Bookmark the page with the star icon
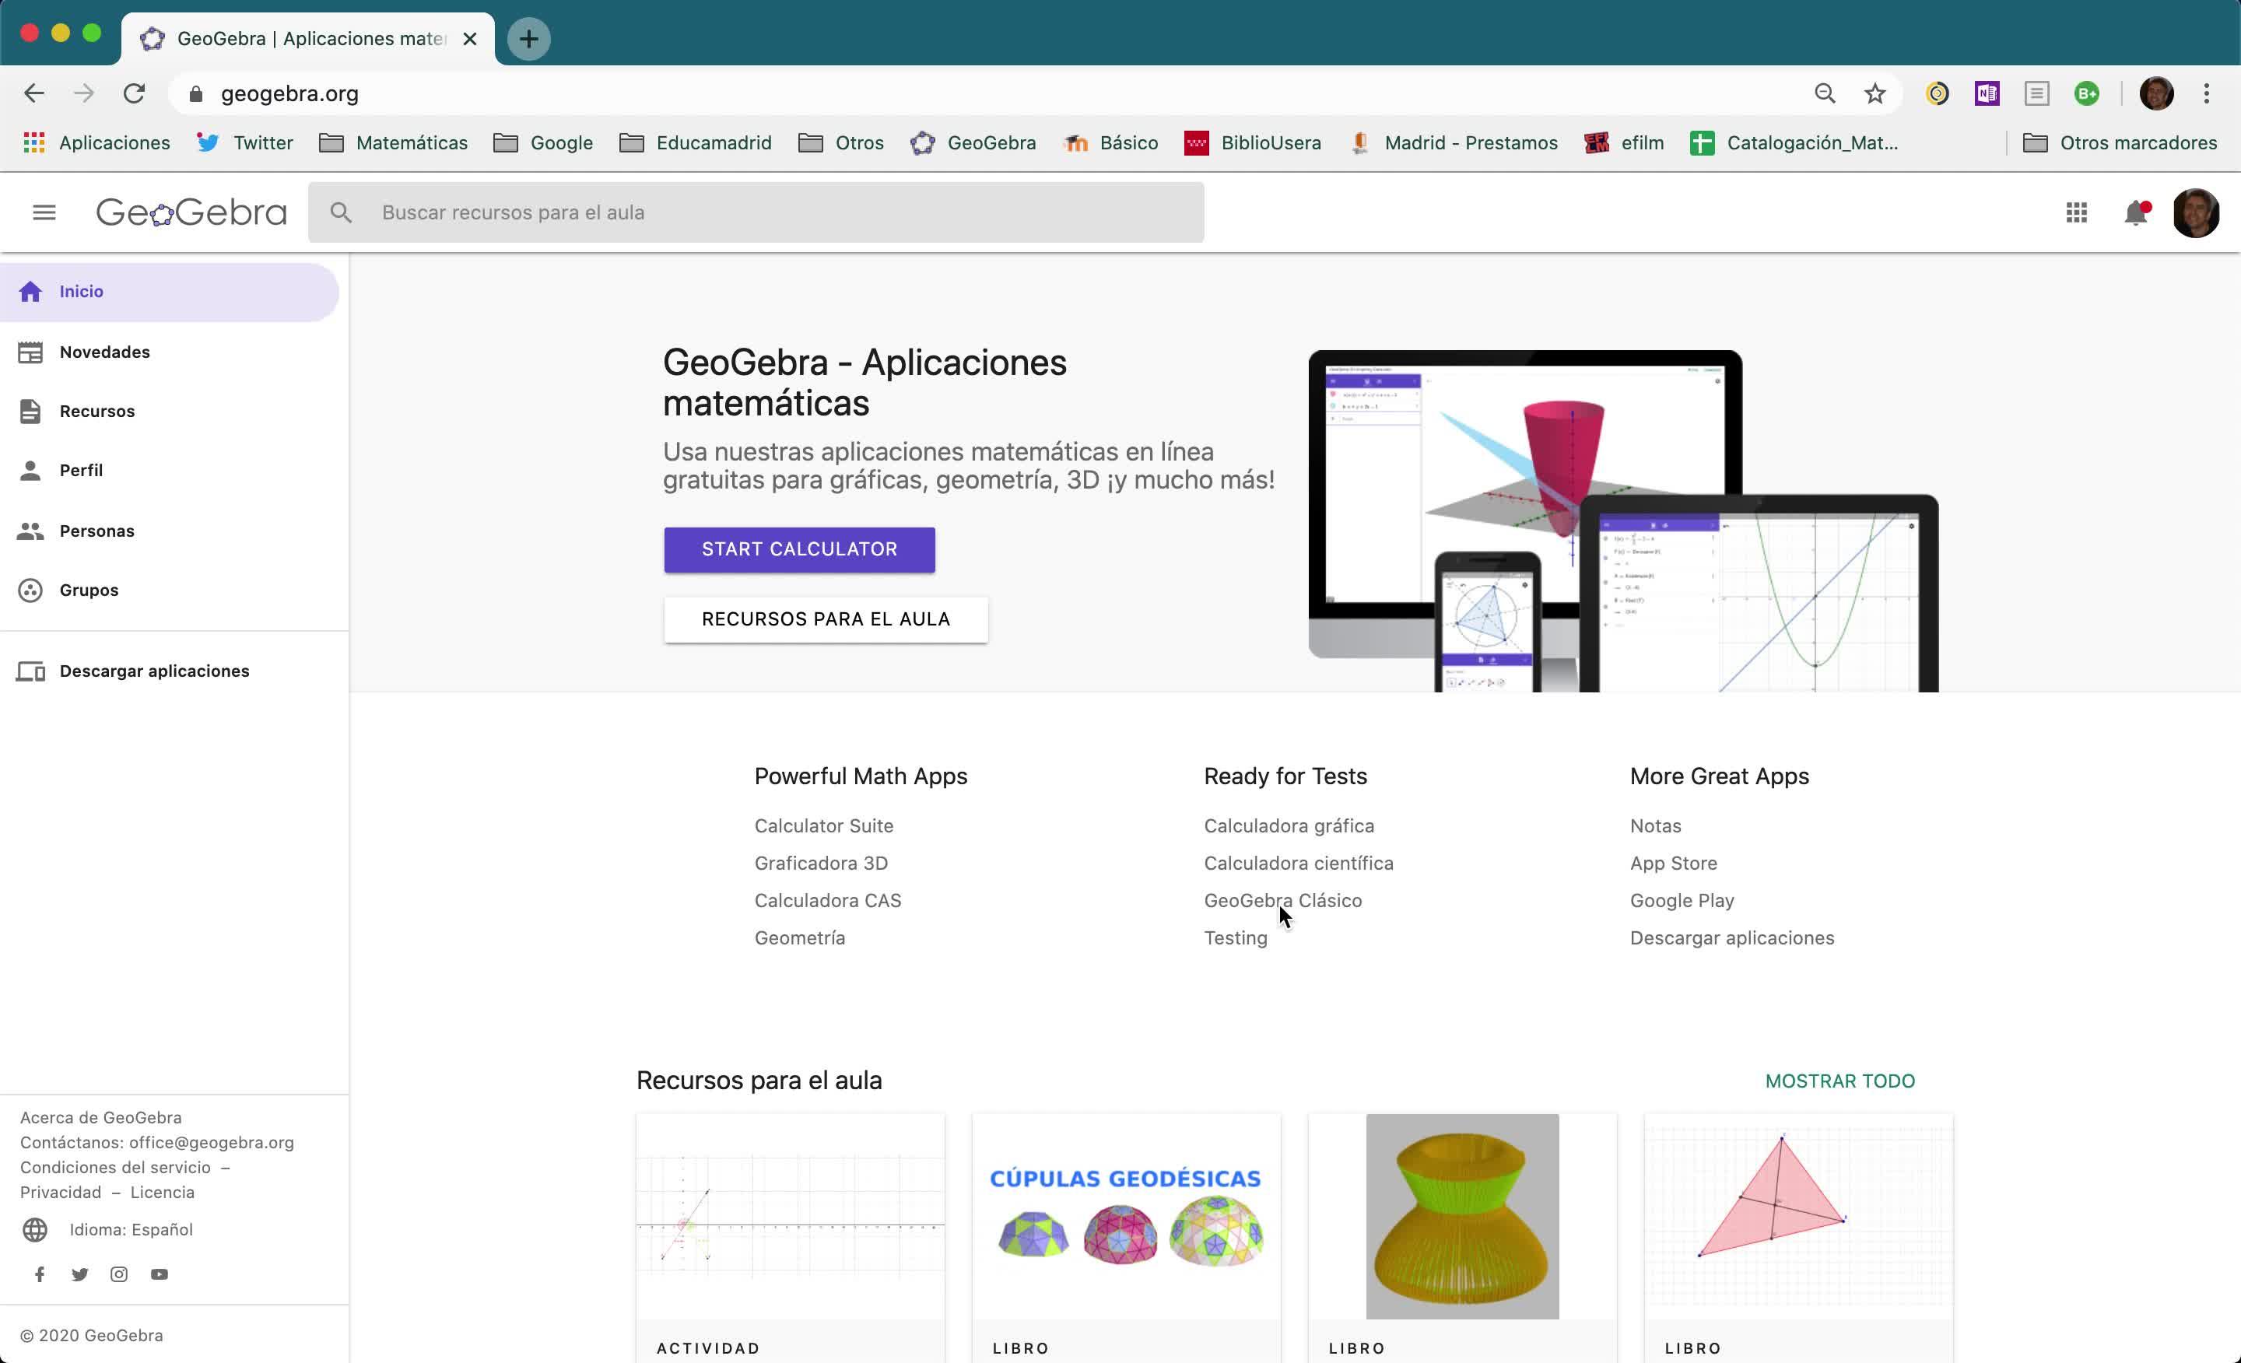The image size is (2241, 1363). [x=1875, y=93]
